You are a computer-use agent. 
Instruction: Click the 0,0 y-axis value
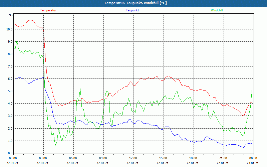(10, 153)
